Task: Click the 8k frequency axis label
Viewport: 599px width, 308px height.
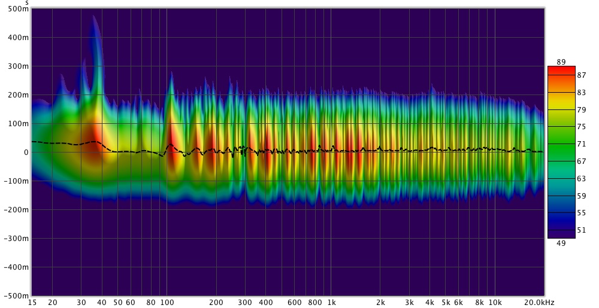Action: pyautogui.click(x=479, y=303)
